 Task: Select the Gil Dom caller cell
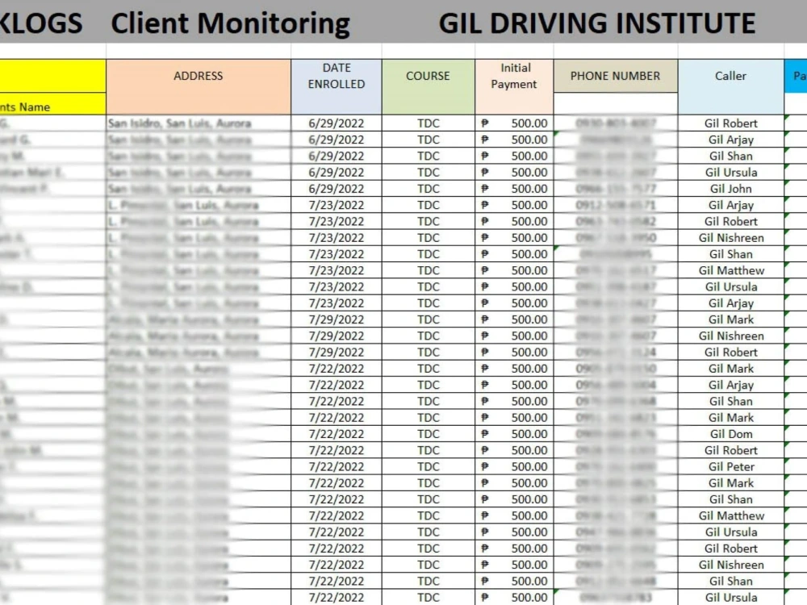(x=731, y=434)
